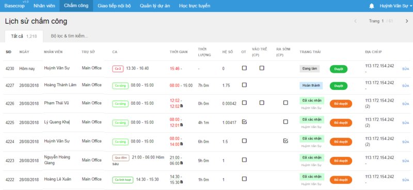Click the Ca linh hoạt shift badge
The height and width of the screenshot is (190, 413).
click(x=123, y=180)
